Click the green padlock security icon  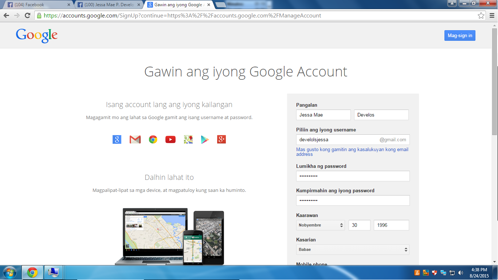(39, 16)
